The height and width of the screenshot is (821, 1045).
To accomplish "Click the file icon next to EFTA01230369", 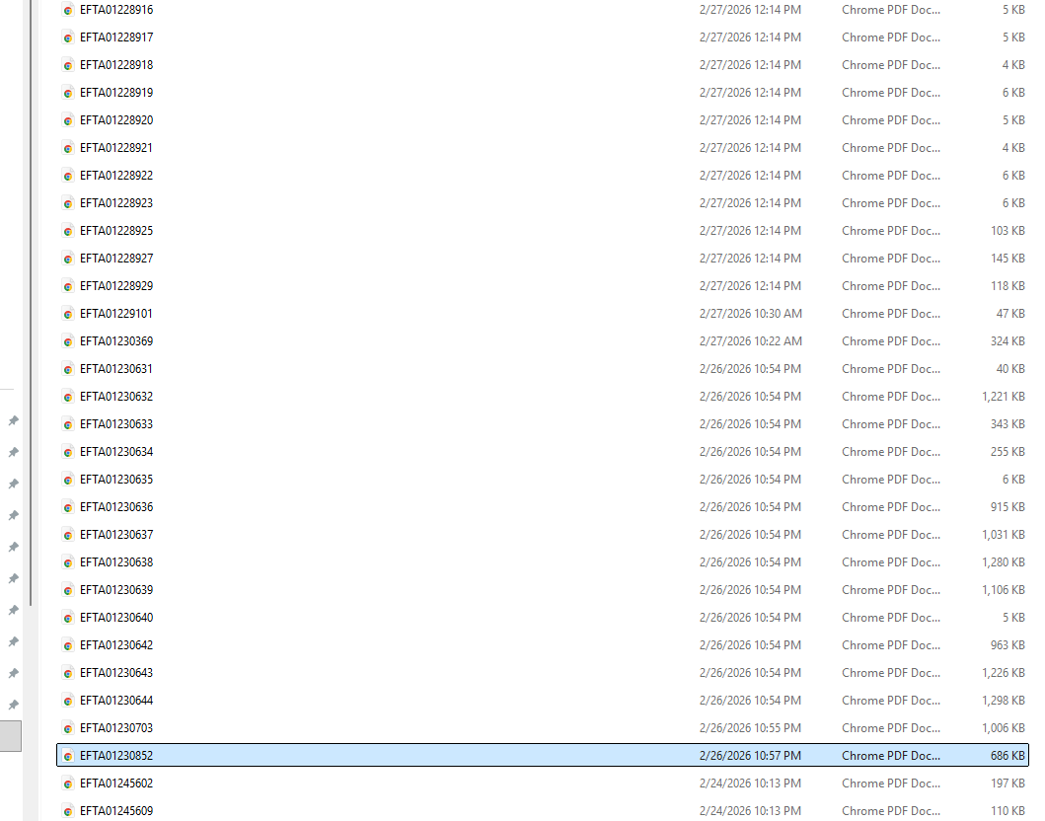I will (68, 341).
